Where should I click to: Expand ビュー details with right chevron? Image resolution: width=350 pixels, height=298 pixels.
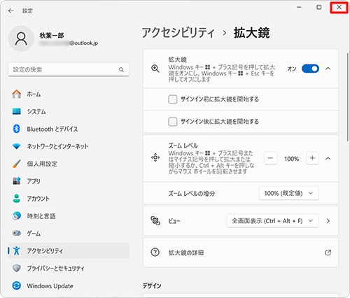coord(328,221)
